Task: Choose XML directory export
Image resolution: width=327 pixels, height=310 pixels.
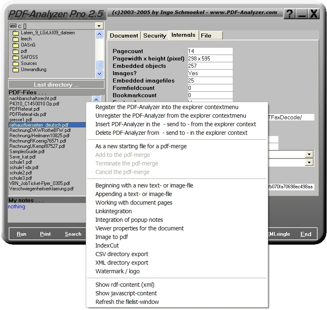Action: click(x=177, y=263)
